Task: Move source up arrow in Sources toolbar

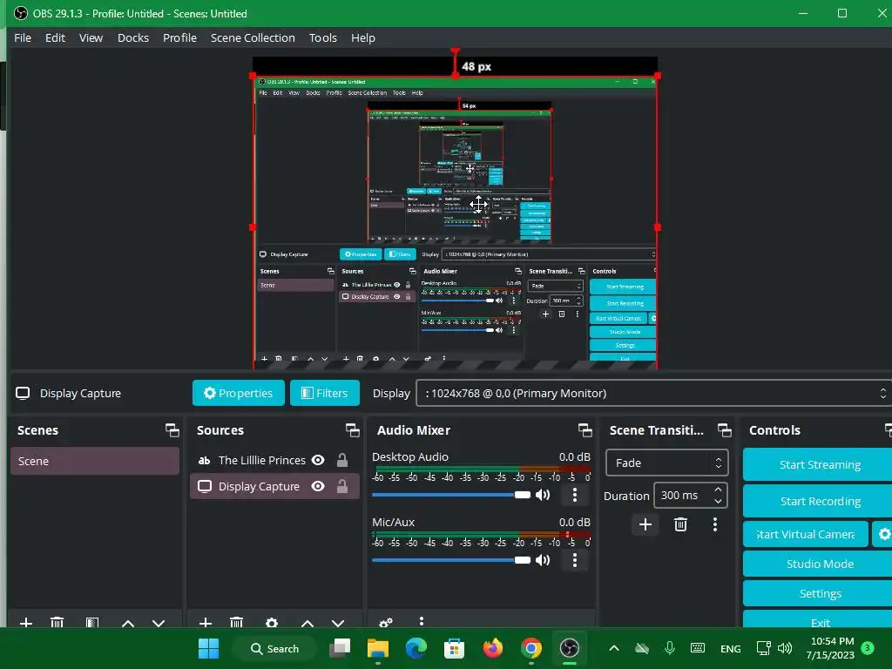Action: click(x=307, y=623)
